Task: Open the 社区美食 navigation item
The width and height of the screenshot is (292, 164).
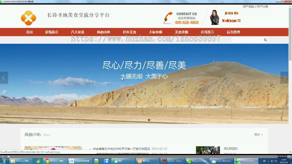Action: click(129, 32)
